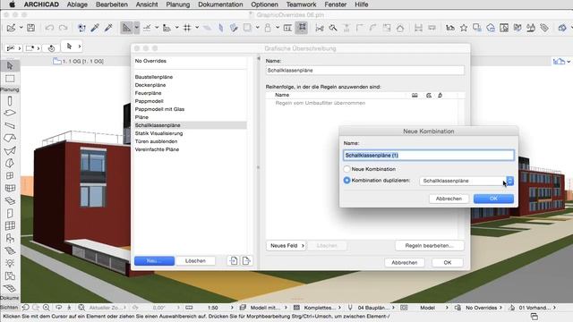The image size is (573, 322).
Task: Select the Roof tool in toolbox
Action: tap(10, 138)
